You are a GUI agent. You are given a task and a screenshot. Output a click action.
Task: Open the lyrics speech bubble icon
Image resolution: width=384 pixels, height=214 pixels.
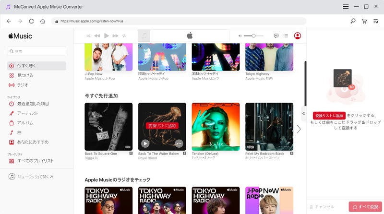[276, 36]
